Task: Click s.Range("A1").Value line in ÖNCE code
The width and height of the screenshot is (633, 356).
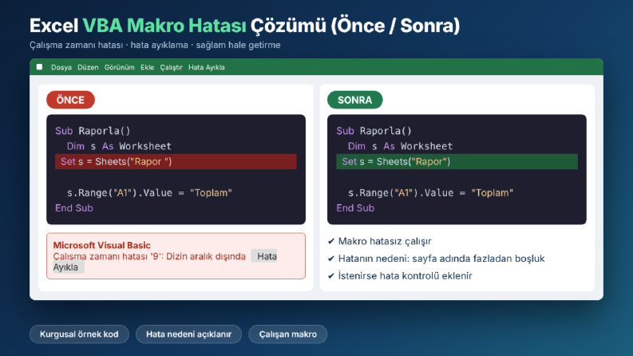Action: click(x=149, y=193)
